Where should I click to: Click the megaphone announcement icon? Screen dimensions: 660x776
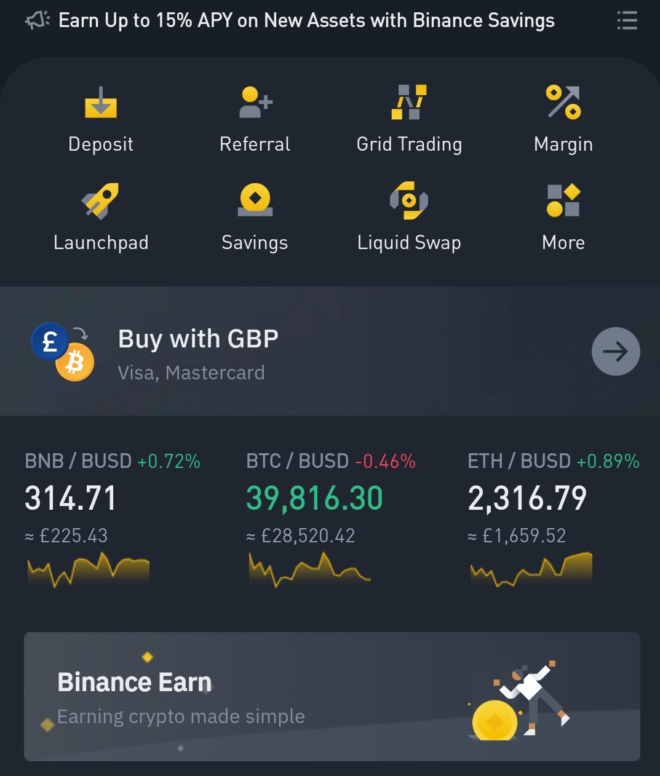(x=38, y=20)
